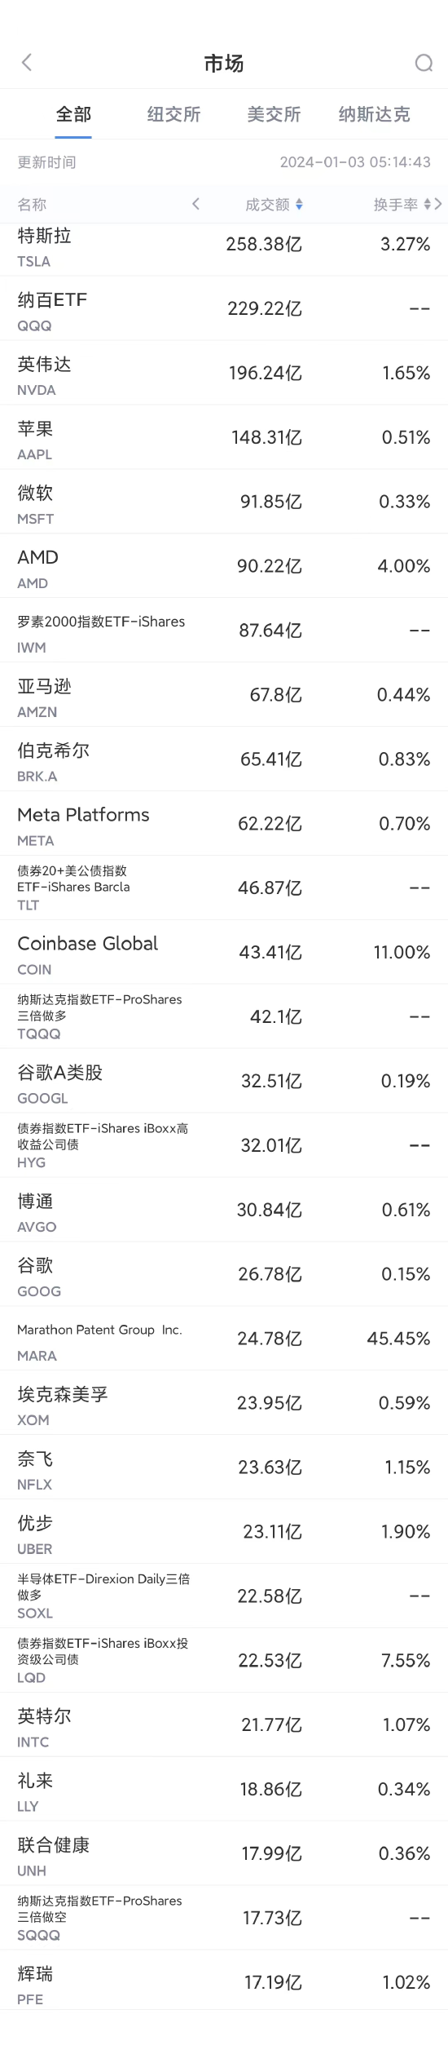Open 英伟达 NVDA stock row
This screenshot has width=448, height=2063.
(224, 373)
